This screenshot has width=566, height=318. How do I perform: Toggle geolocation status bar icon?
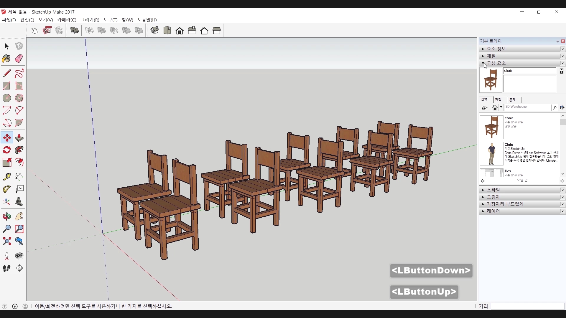point(5,306)
